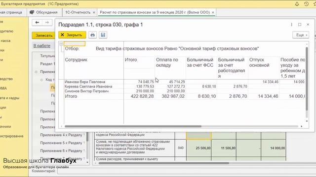Switch to the Обсуждения tab
This screenshot has height=177, width=316.
click(x=43, y=12)
